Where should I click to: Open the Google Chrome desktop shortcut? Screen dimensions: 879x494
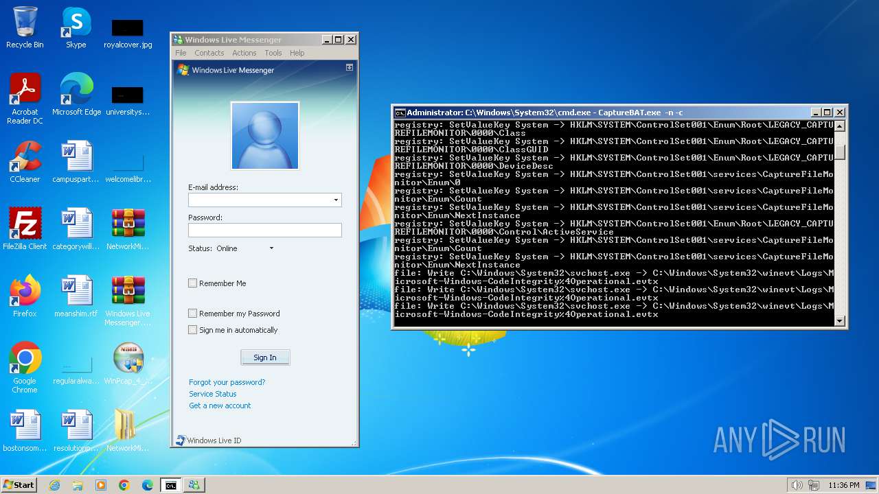25,368
